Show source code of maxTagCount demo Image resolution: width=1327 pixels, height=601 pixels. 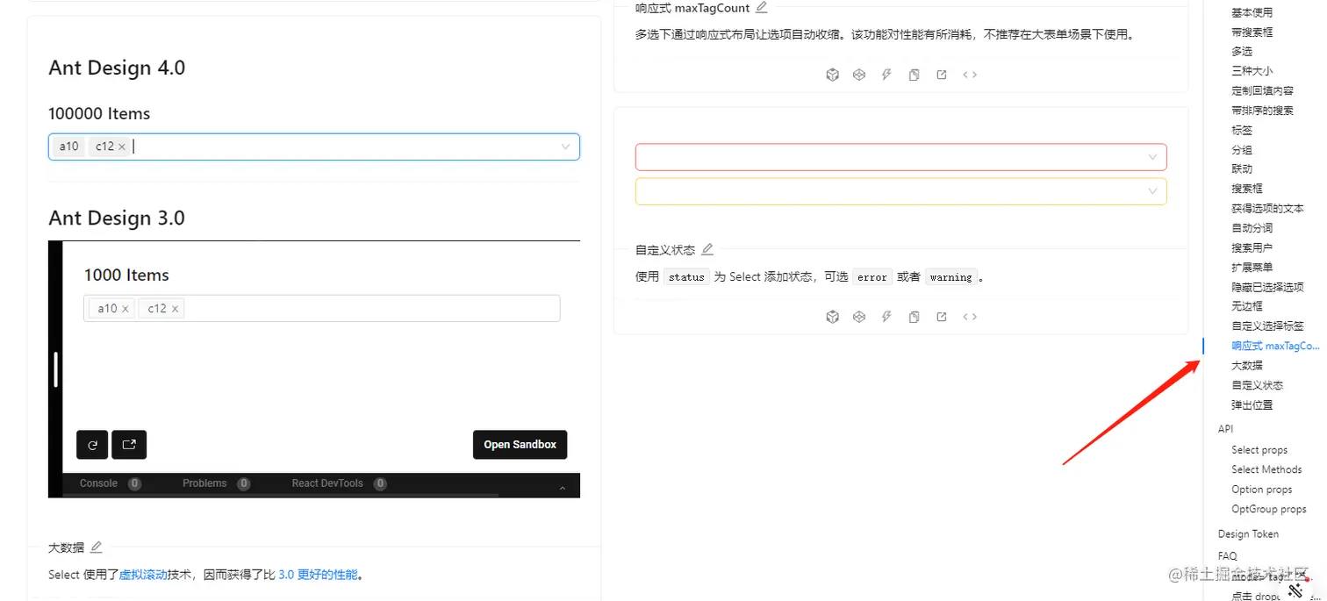point(970,75)
